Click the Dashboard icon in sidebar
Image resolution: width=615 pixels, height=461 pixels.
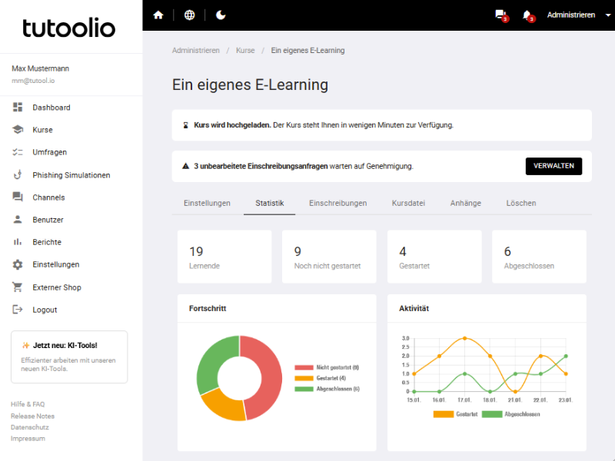pyautogui.click(x=18, y=108)
